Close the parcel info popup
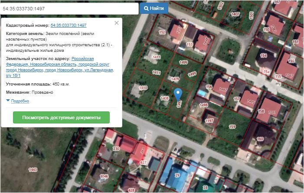 tap(116, 23)
